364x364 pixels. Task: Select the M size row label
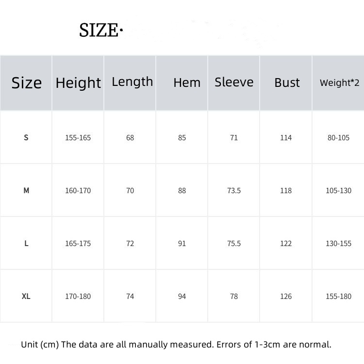tap(26, 190)
